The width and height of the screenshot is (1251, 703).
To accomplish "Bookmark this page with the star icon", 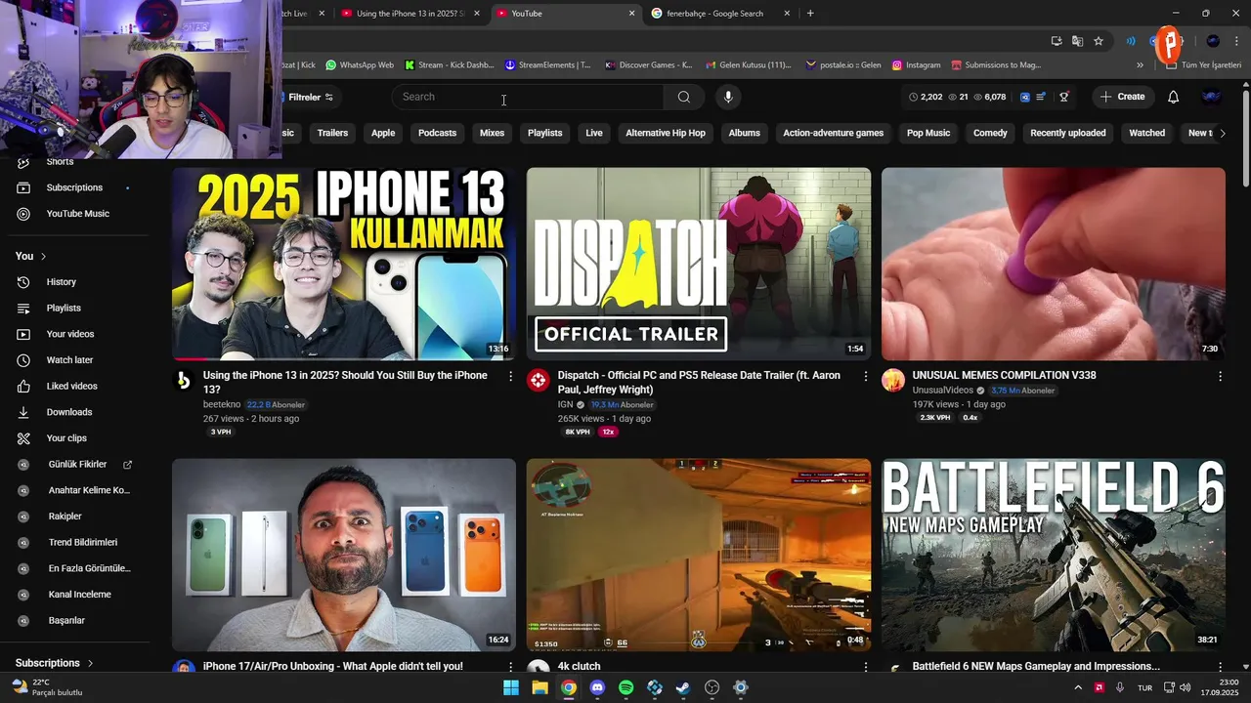I will pyautogui.click(x=1099, y=41).
